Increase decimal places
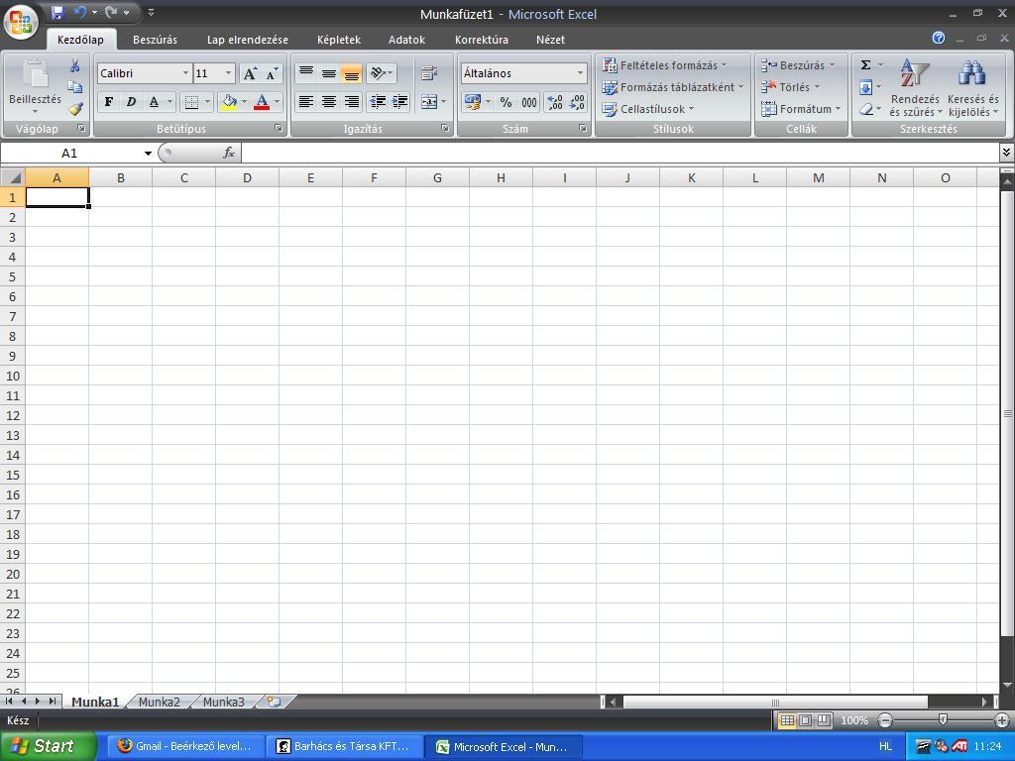Image resolution: width=1015 pixels, height=761 pixels. (x=555, y=102)
